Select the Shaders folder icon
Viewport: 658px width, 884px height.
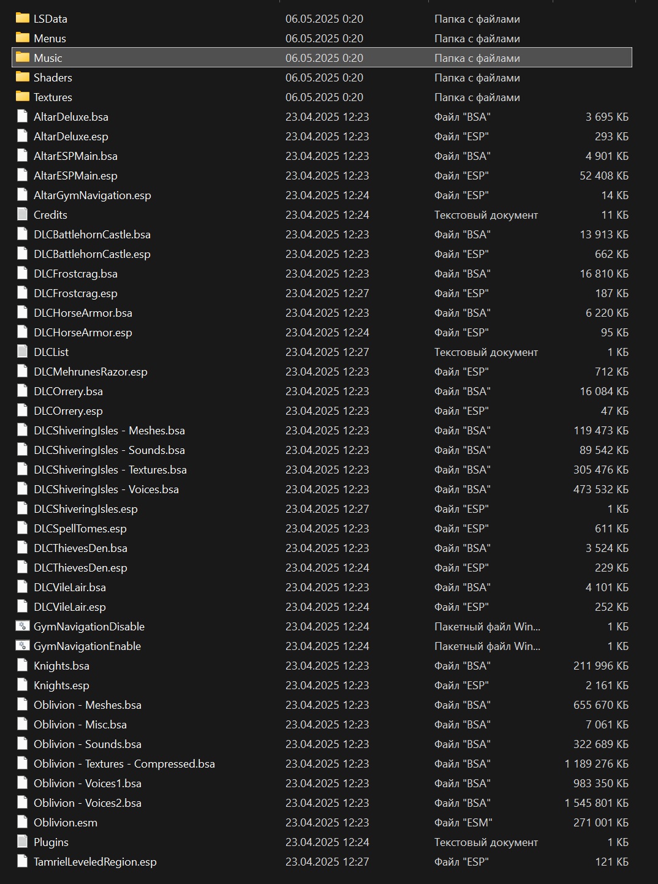coord(23,77)
